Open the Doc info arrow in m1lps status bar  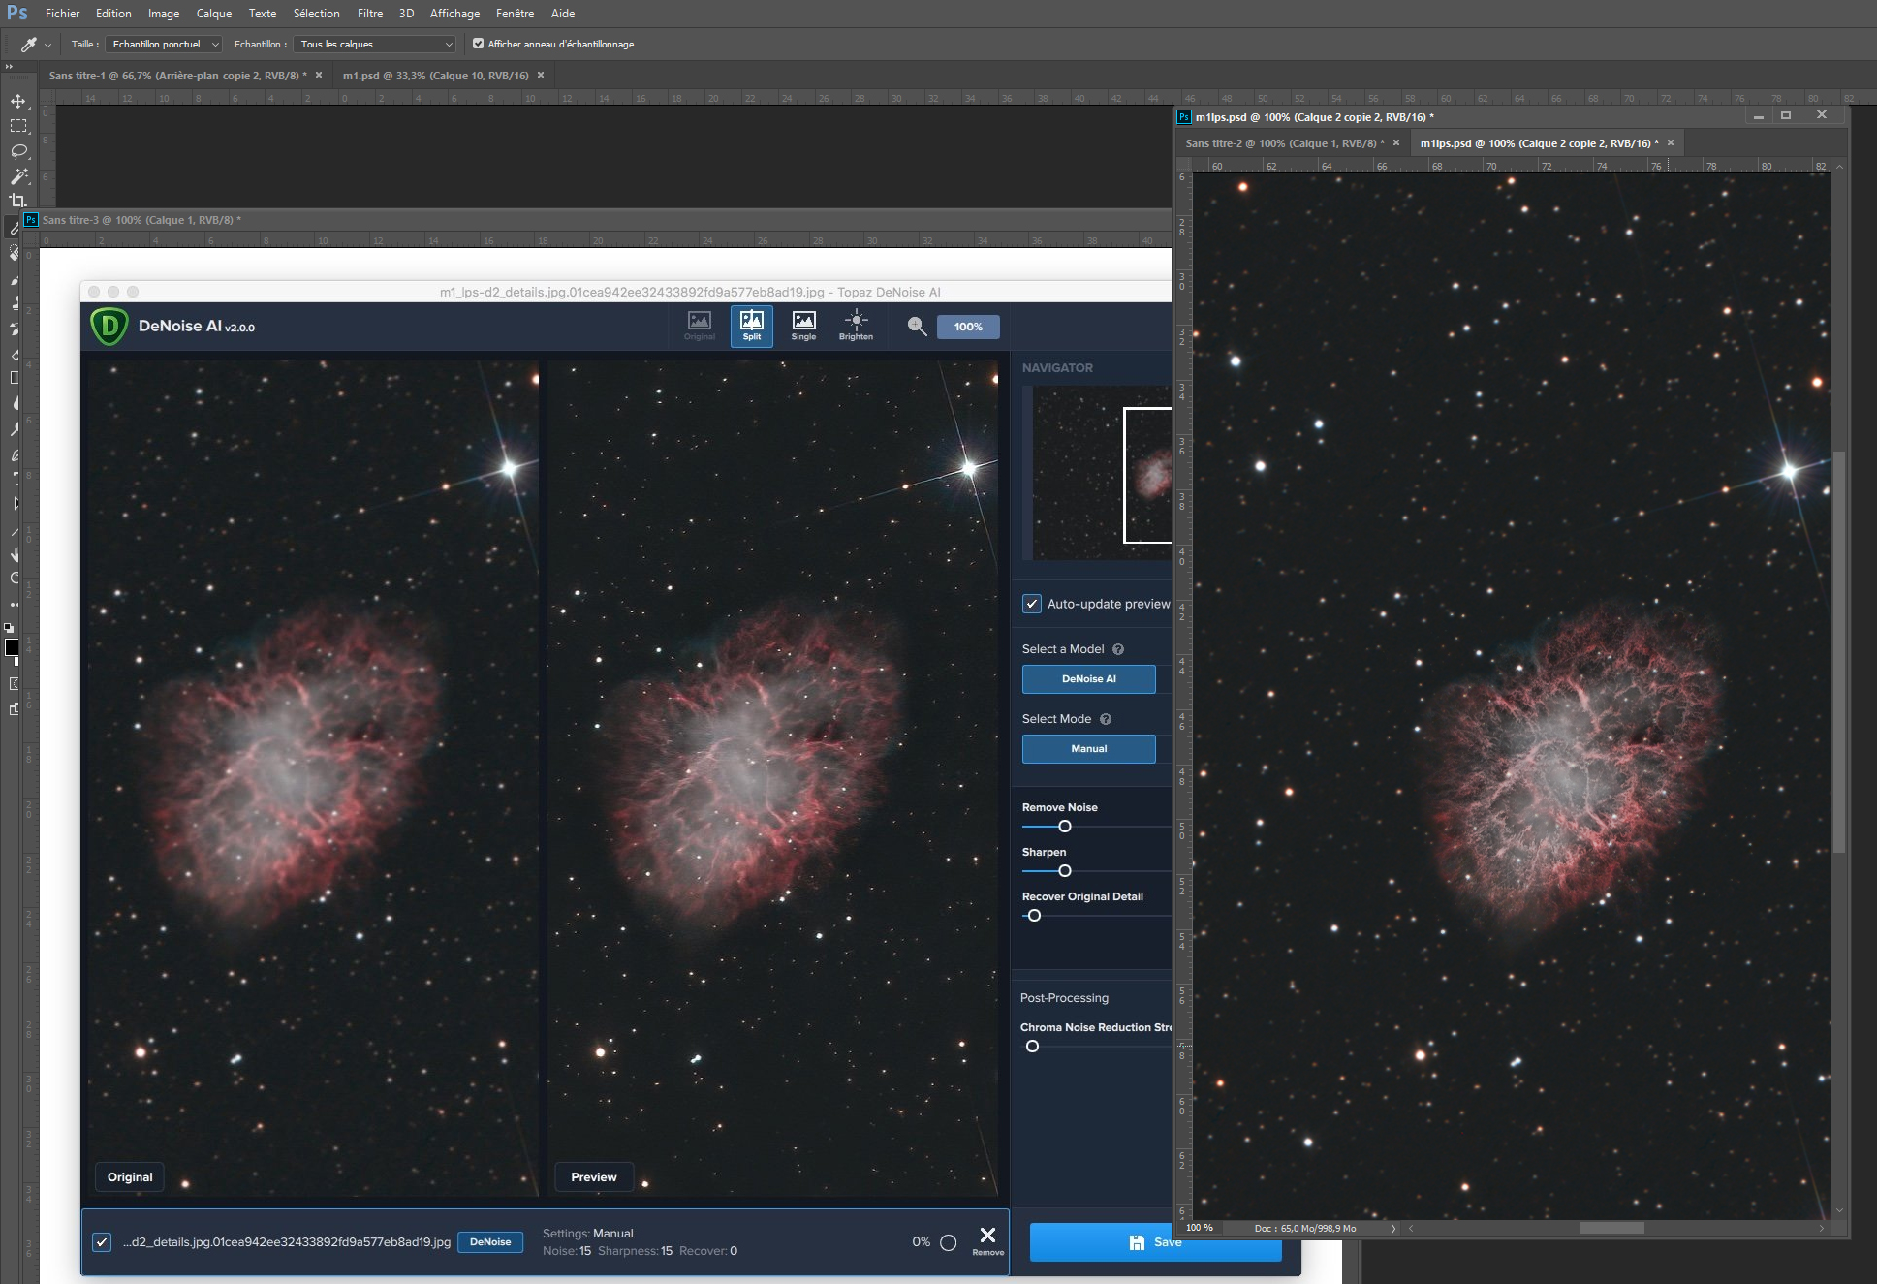coord(1393,1228)
